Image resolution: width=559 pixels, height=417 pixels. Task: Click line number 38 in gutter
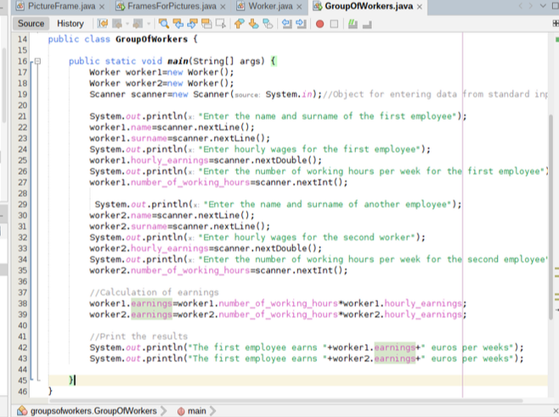click(22, 303)
